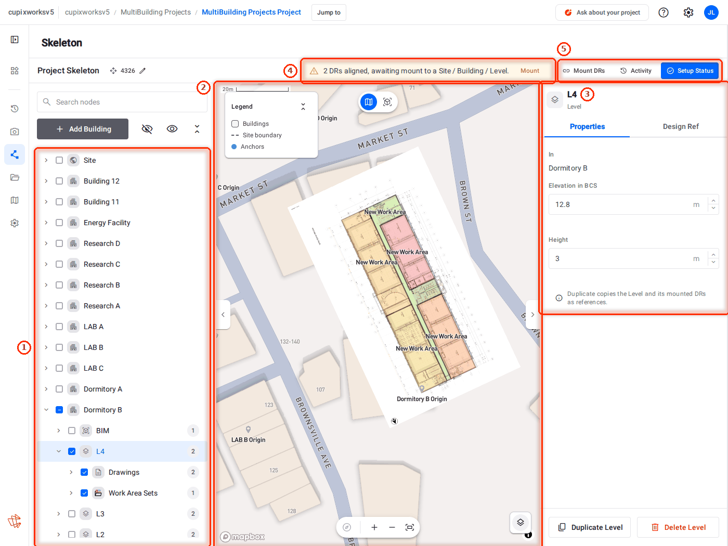Click the Add Building button
The width and height of the screenshot is (728, 546).
[83, 129]
